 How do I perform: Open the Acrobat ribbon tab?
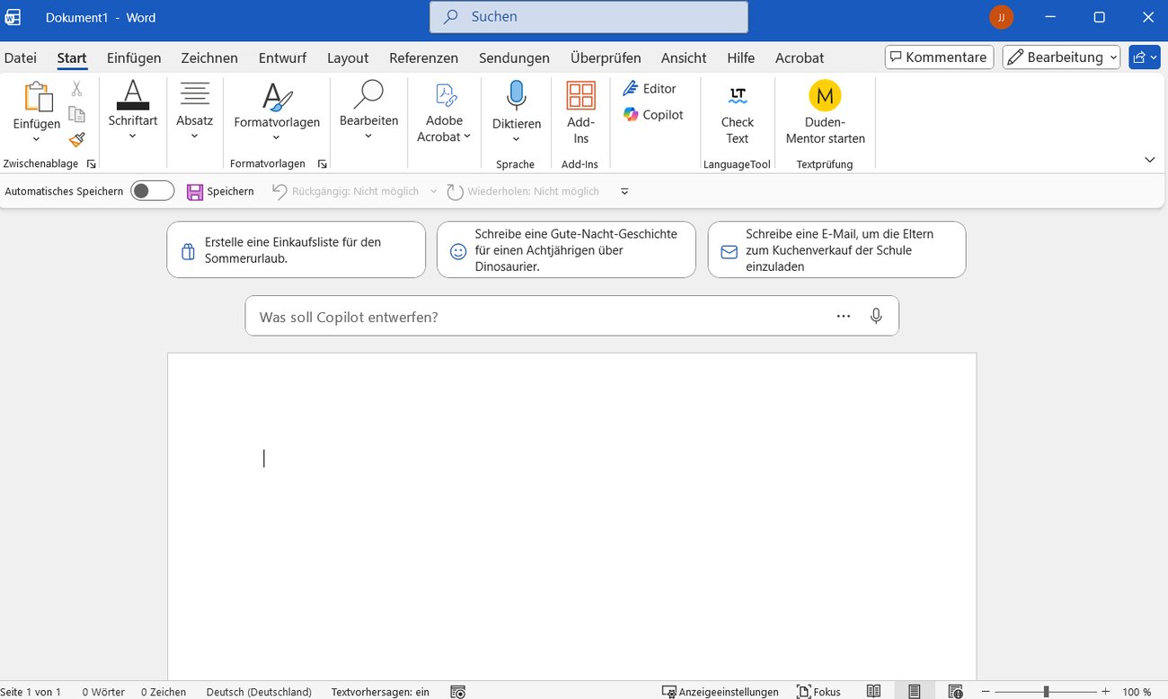(x=800, y=57)
